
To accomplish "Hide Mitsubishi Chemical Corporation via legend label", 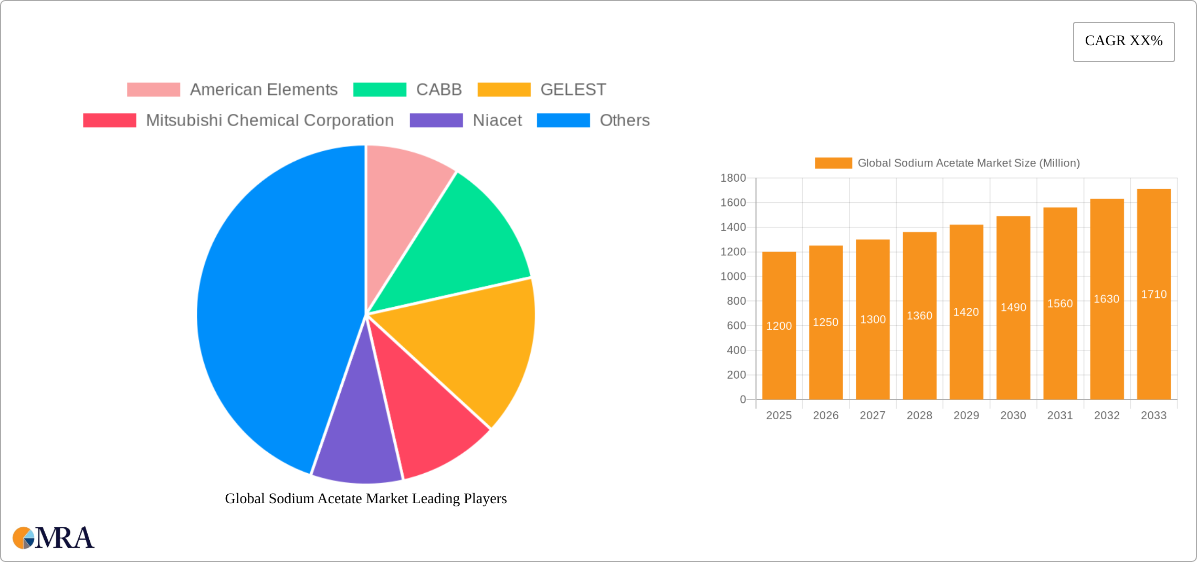I will [269, 120].
